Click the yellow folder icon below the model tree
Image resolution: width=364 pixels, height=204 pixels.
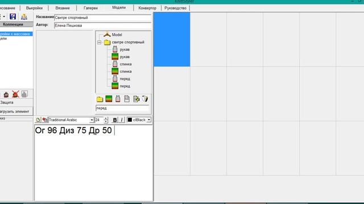click(100, 99)
